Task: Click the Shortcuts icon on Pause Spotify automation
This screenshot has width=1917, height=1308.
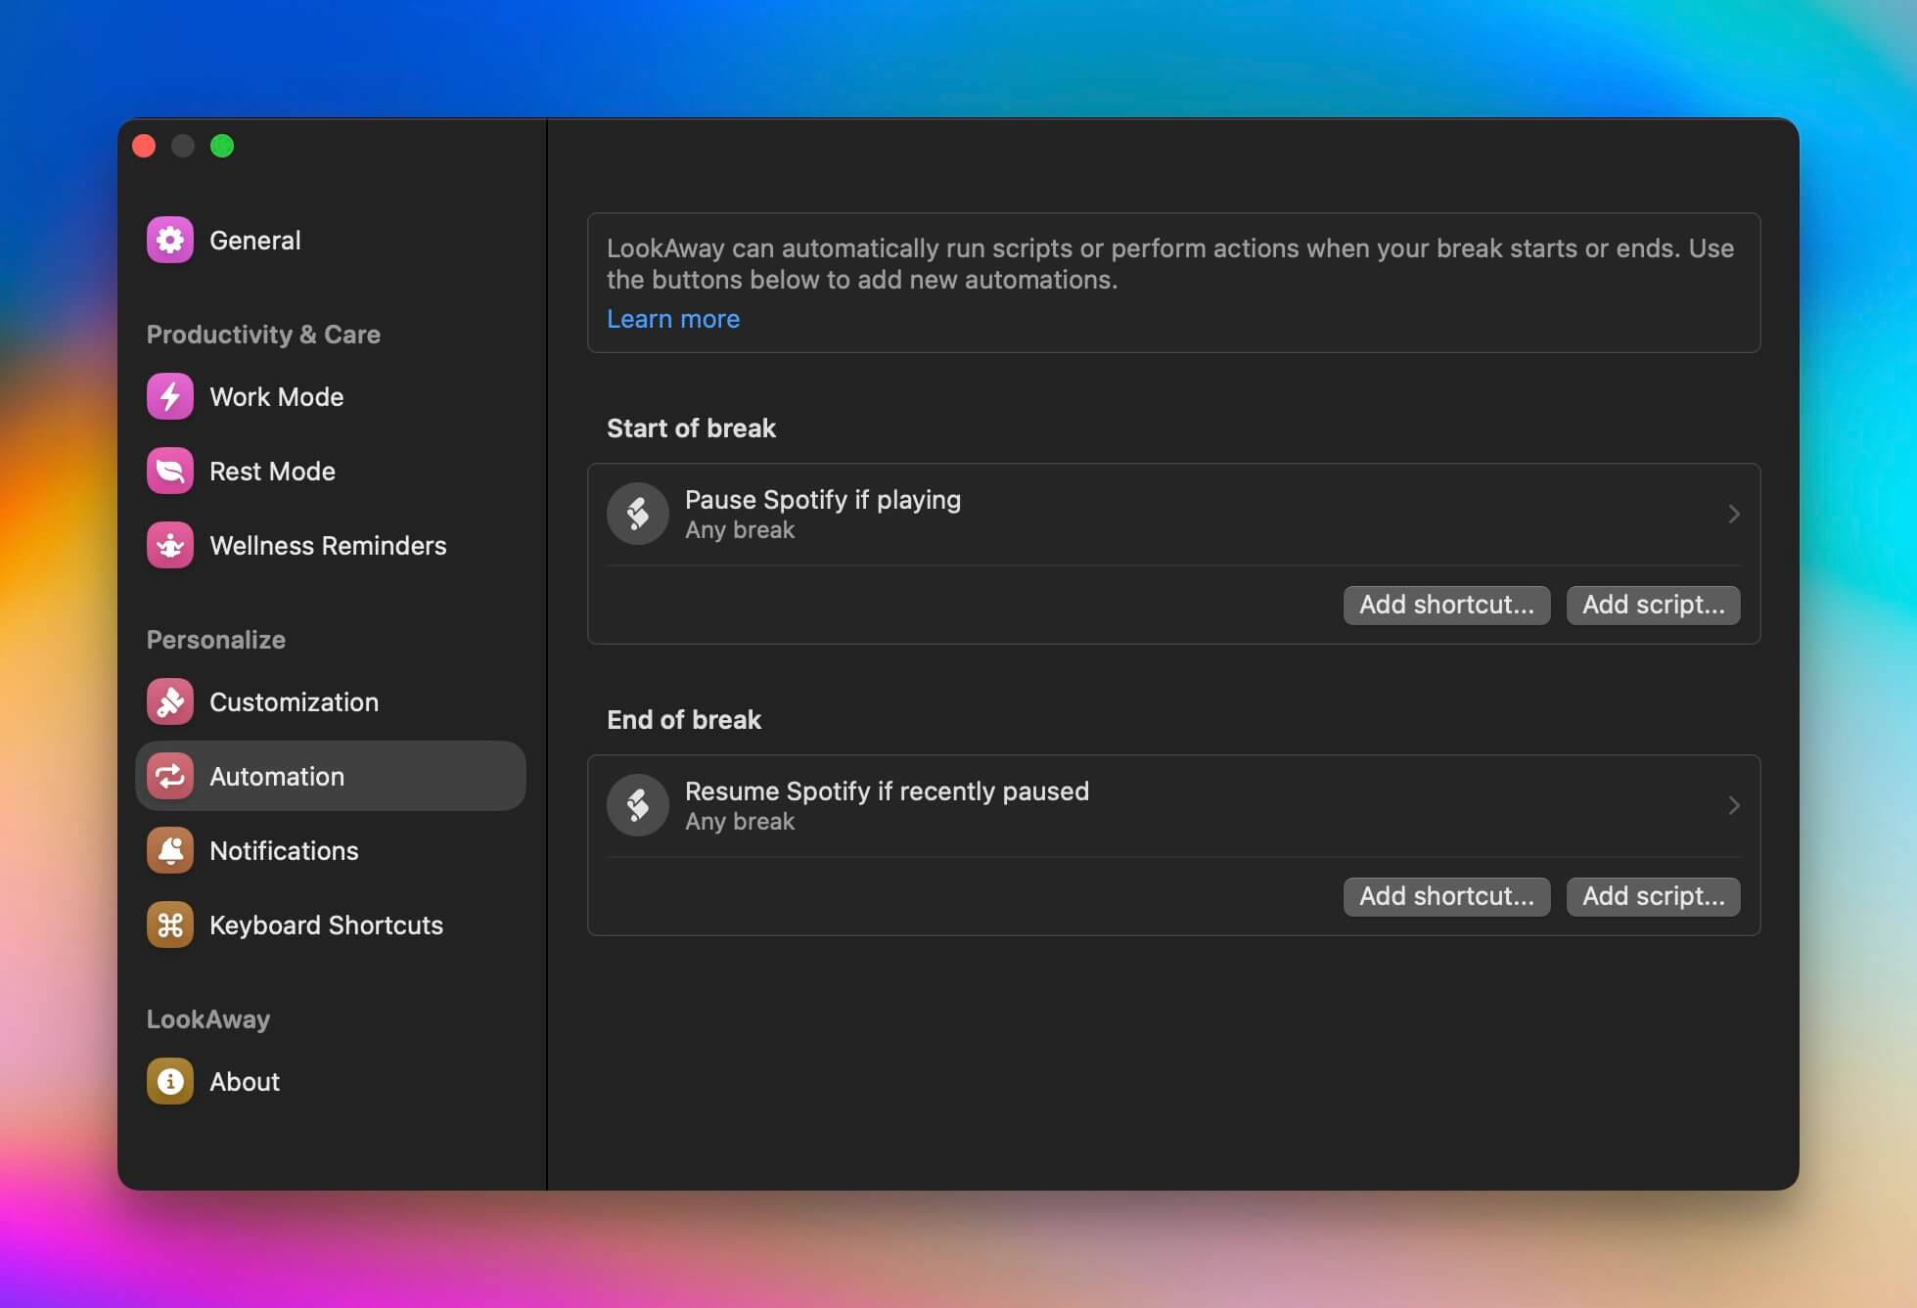Action: [637, 514]
